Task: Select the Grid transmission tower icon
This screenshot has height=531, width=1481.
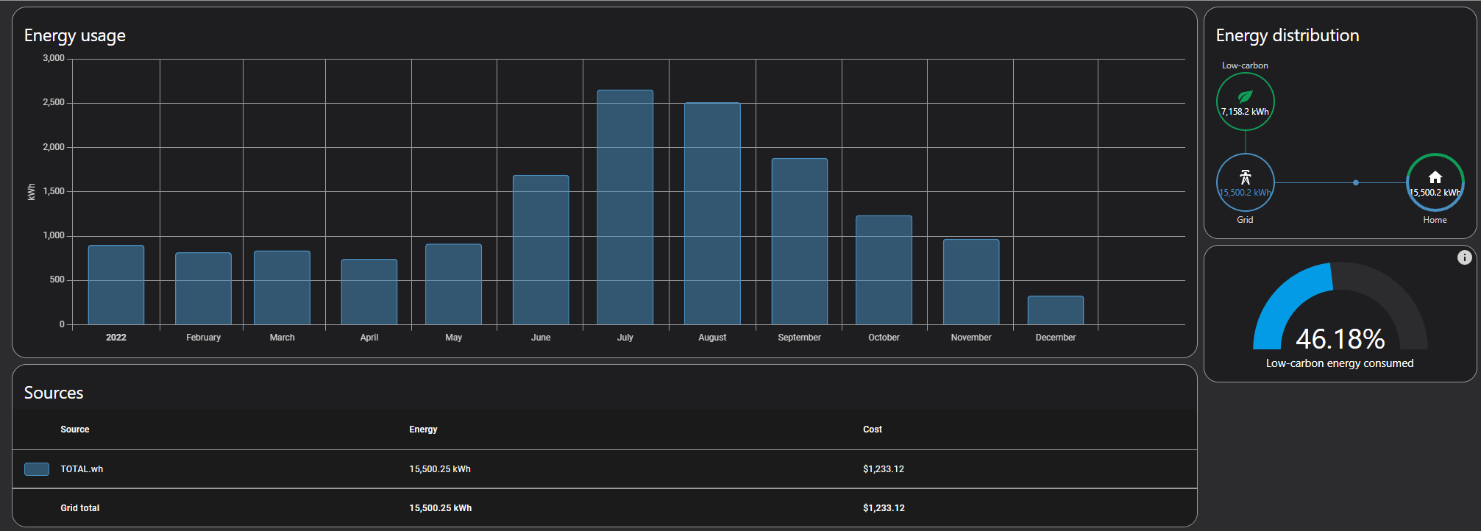Action: 1245,177
